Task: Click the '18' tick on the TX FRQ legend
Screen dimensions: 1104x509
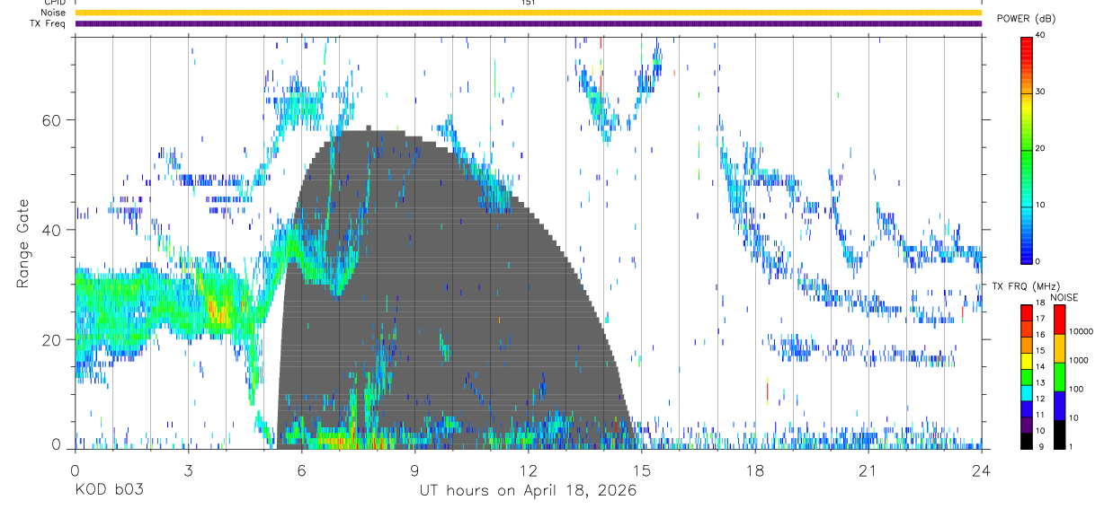Action: (1040, 304)
